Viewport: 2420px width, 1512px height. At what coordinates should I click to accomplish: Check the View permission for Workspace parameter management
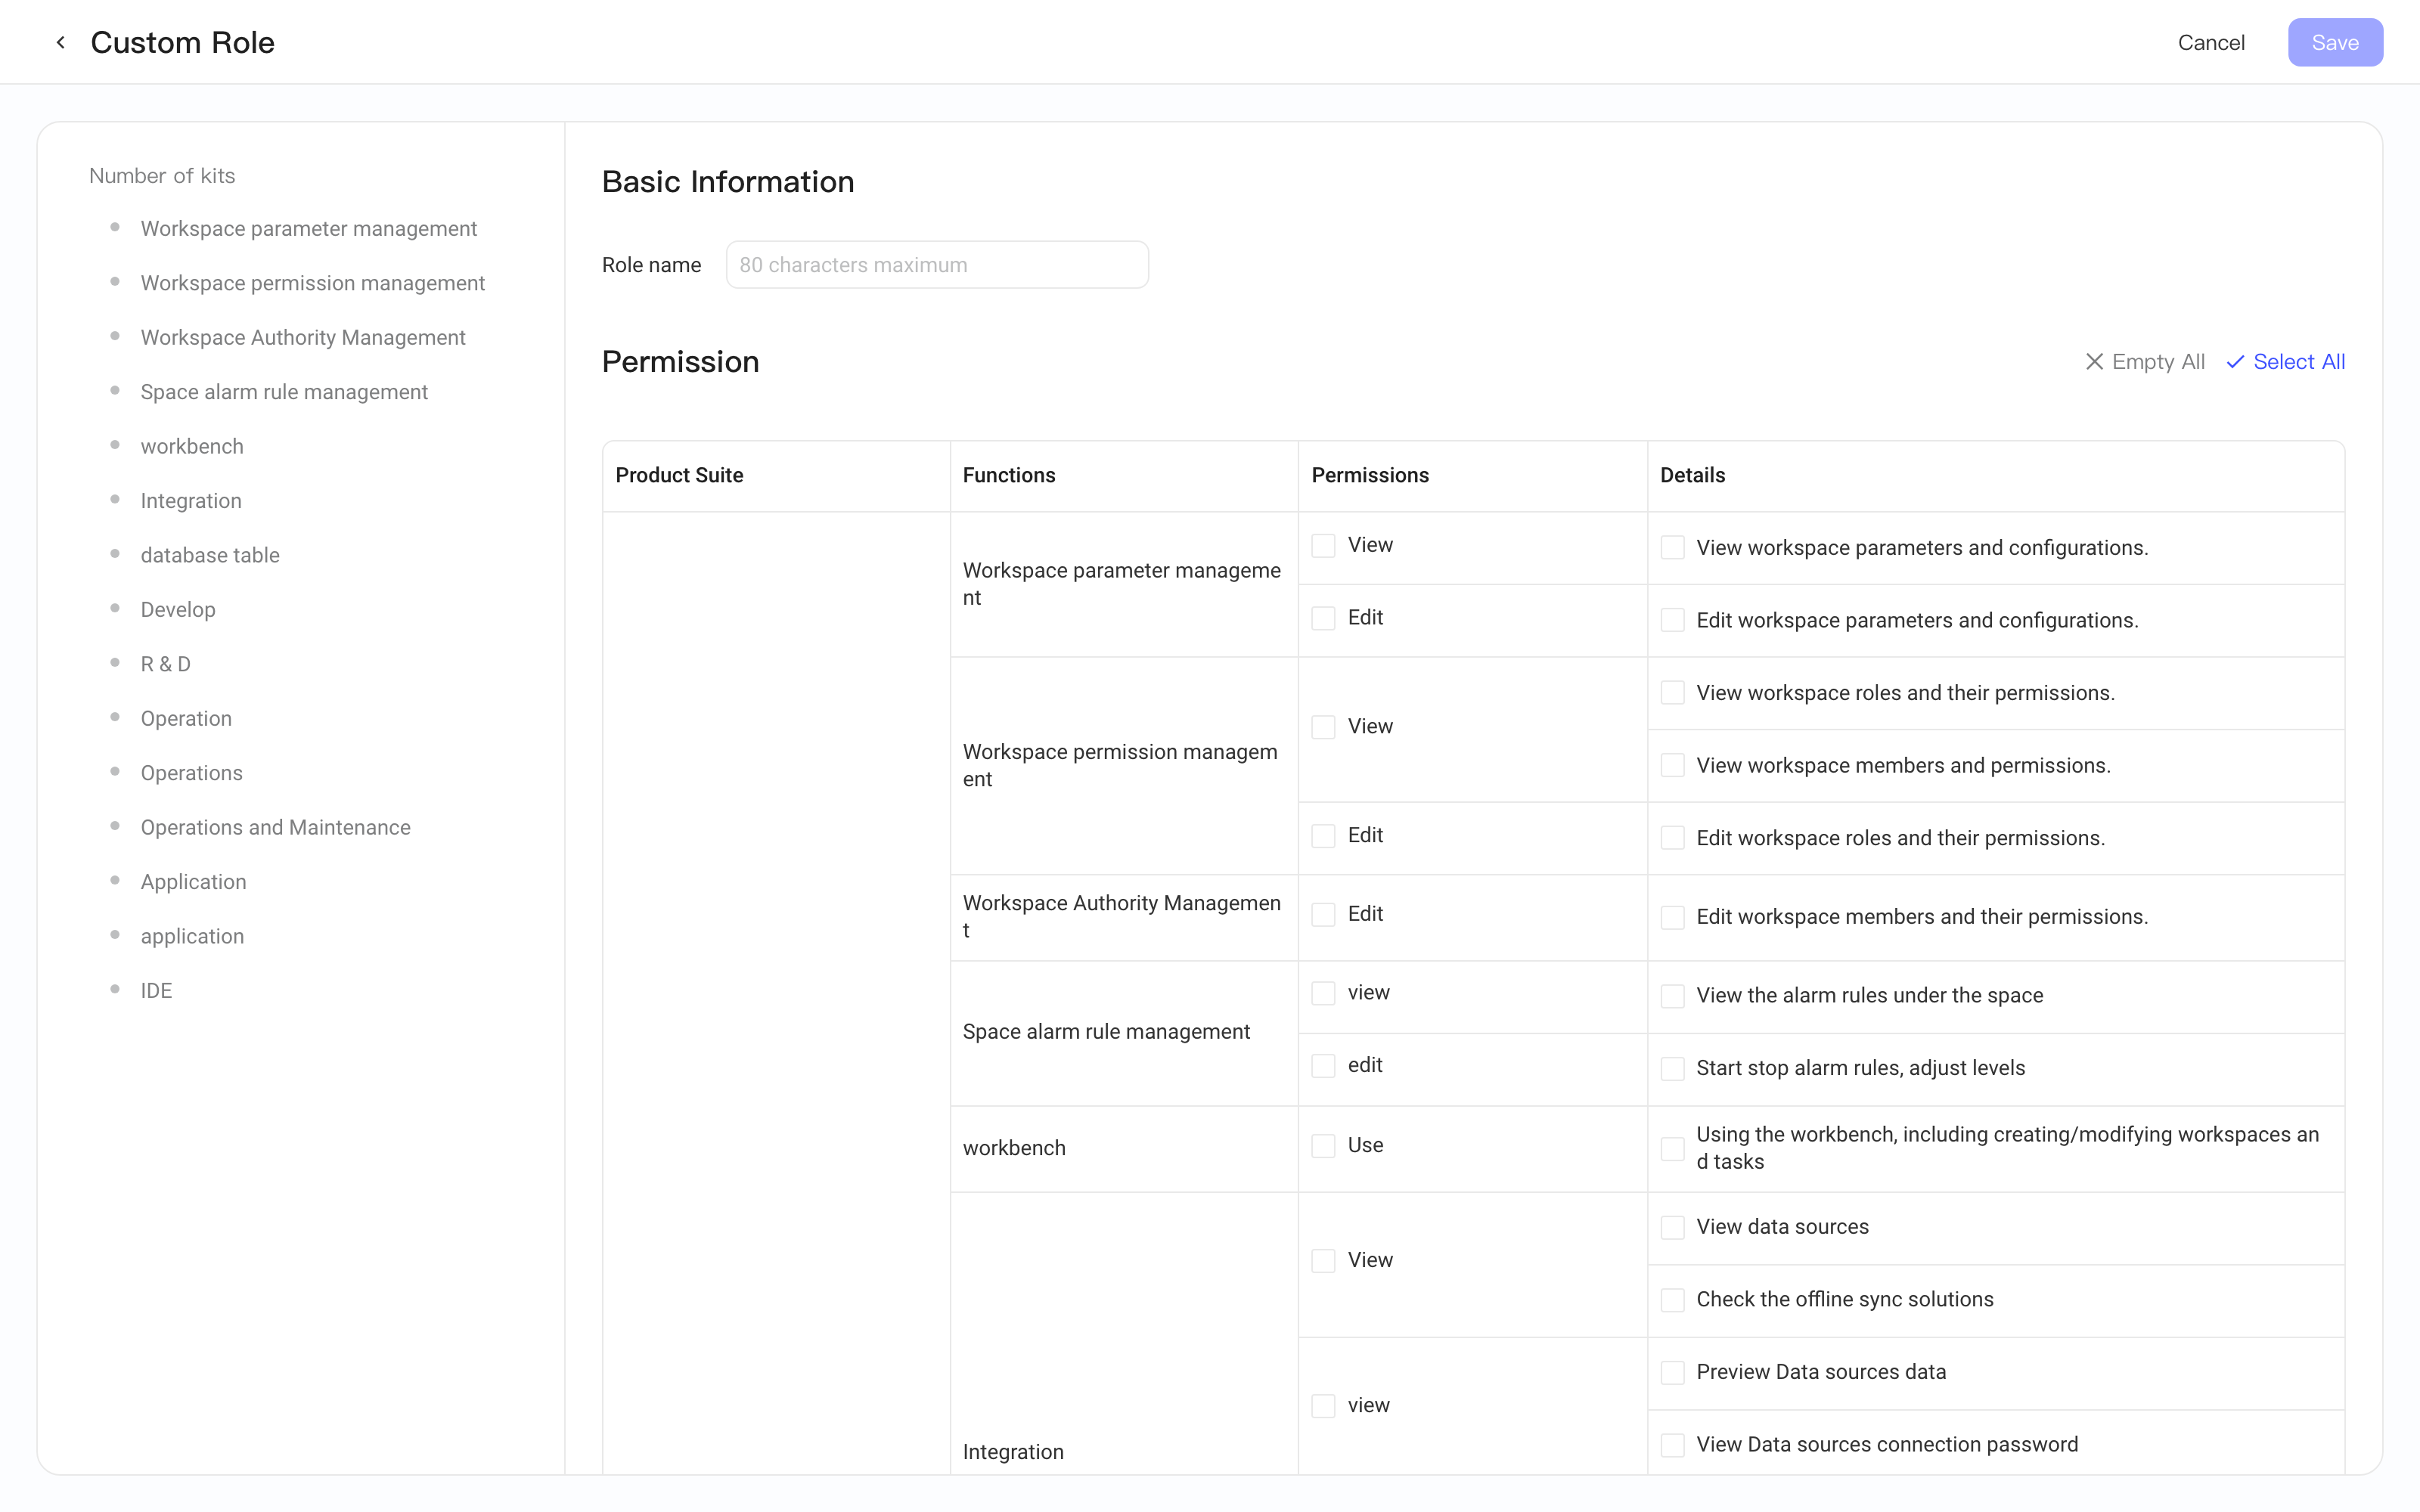pyautogui.click(x=1323, y=545)
